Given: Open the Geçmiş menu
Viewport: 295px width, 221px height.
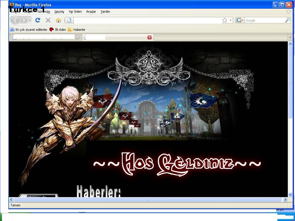Looking at the screenshot, I should (59, 12).
